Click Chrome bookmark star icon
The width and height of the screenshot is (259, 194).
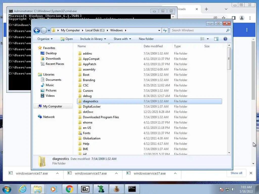click(224, 18)
